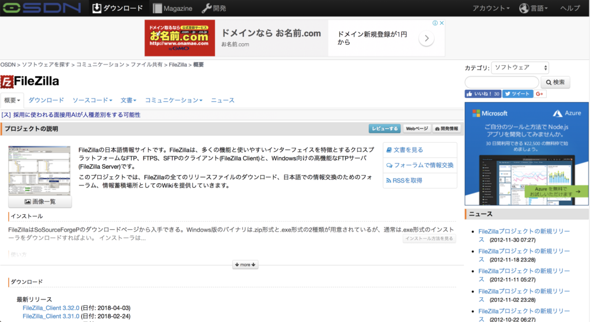590x322 pixels.
Task: Switch to the ダウンロード tab
Action: point(46,100)
